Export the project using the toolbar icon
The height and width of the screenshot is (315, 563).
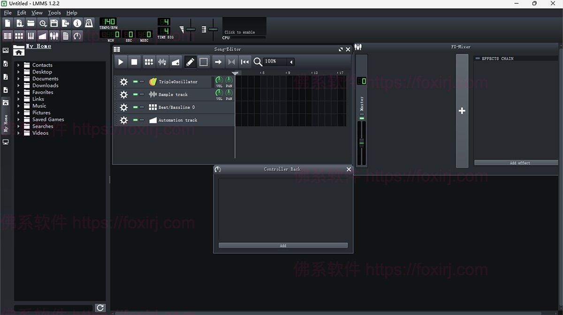[66, 22]
